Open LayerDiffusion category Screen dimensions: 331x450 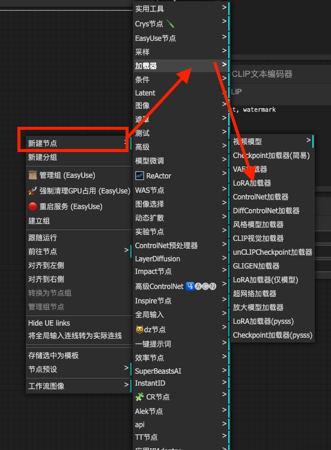[181, 258]
